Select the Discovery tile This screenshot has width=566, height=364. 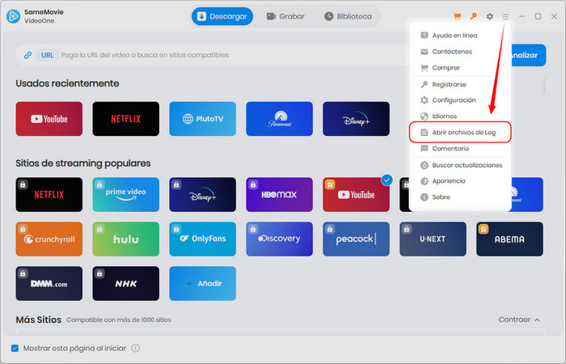[280, 239]
